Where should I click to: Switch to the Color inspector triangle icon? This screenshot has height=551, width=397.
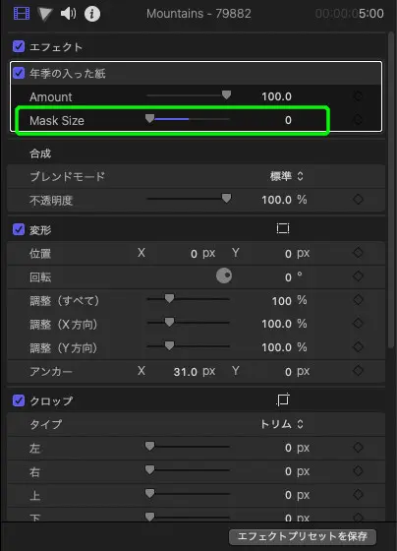[45, 14]
